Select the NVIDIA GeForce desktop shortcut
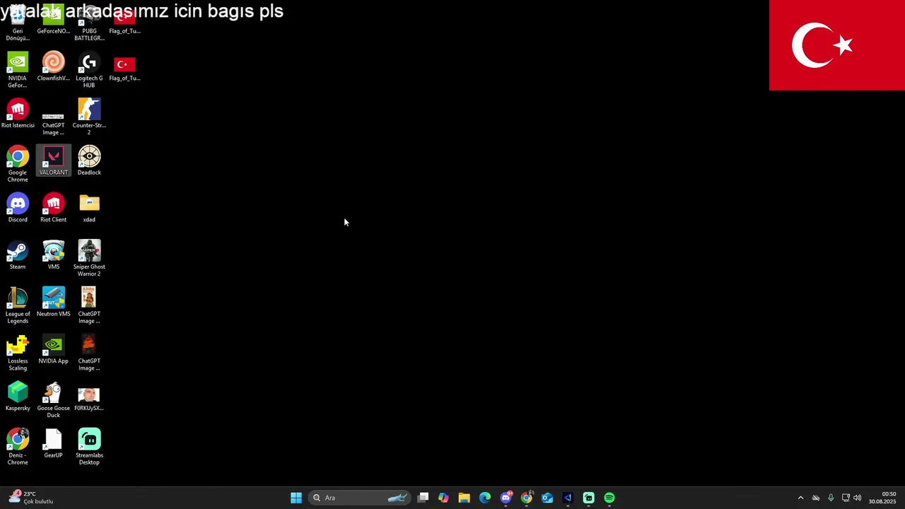Viewport: 905px width, 509px height. [18, 70]
